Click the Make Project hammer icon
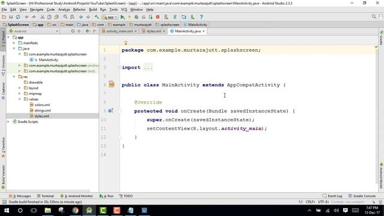Image resolution: width=384 pixels, height=216 pixels. pyautogui.click(x=97, y=17)
